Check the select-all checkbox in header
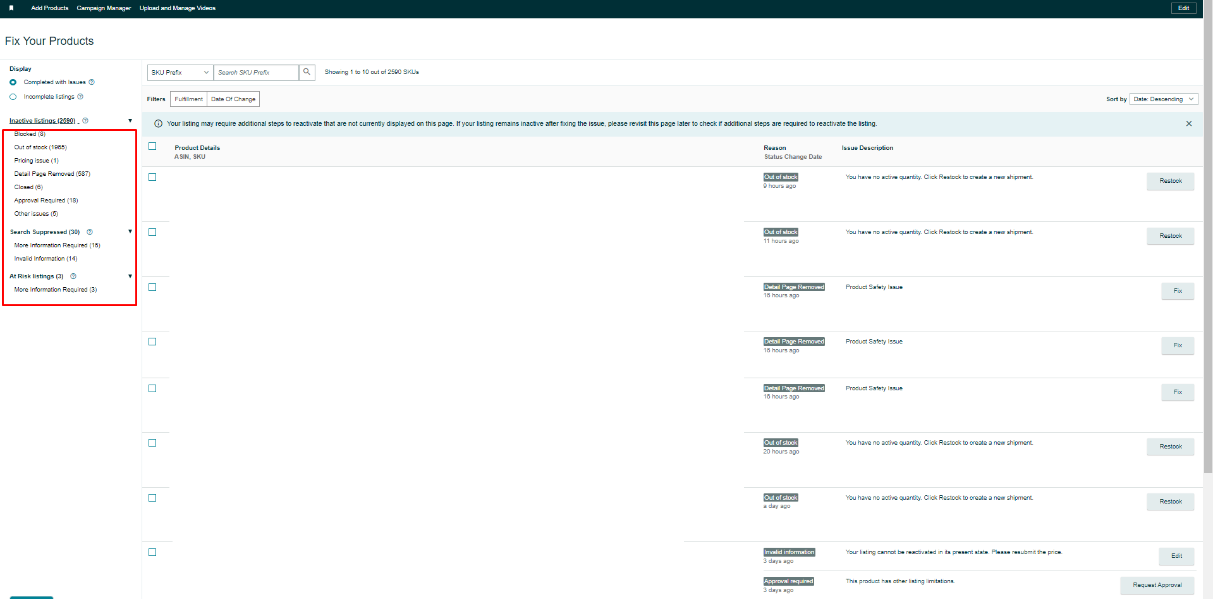 pyautogui.click(x=152, y=146)
